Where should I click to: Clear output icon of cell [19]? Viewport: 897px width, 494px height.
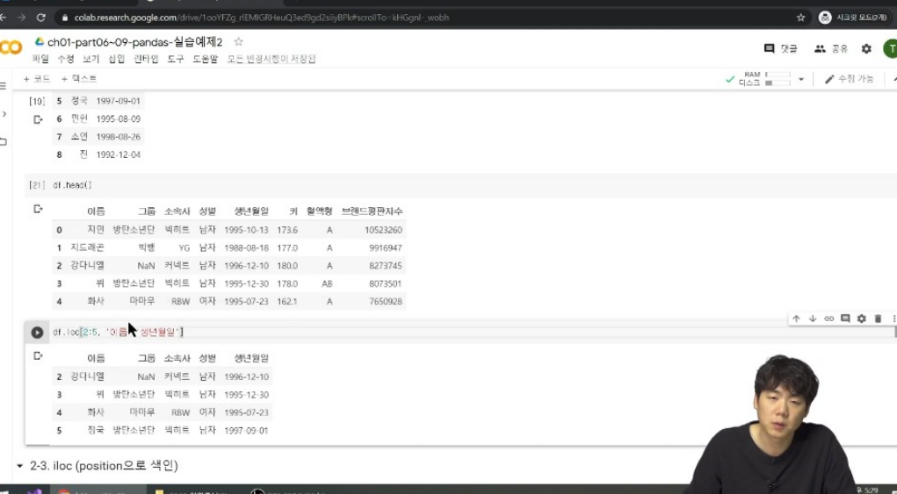pyautogui.click(x=38, y=119)
